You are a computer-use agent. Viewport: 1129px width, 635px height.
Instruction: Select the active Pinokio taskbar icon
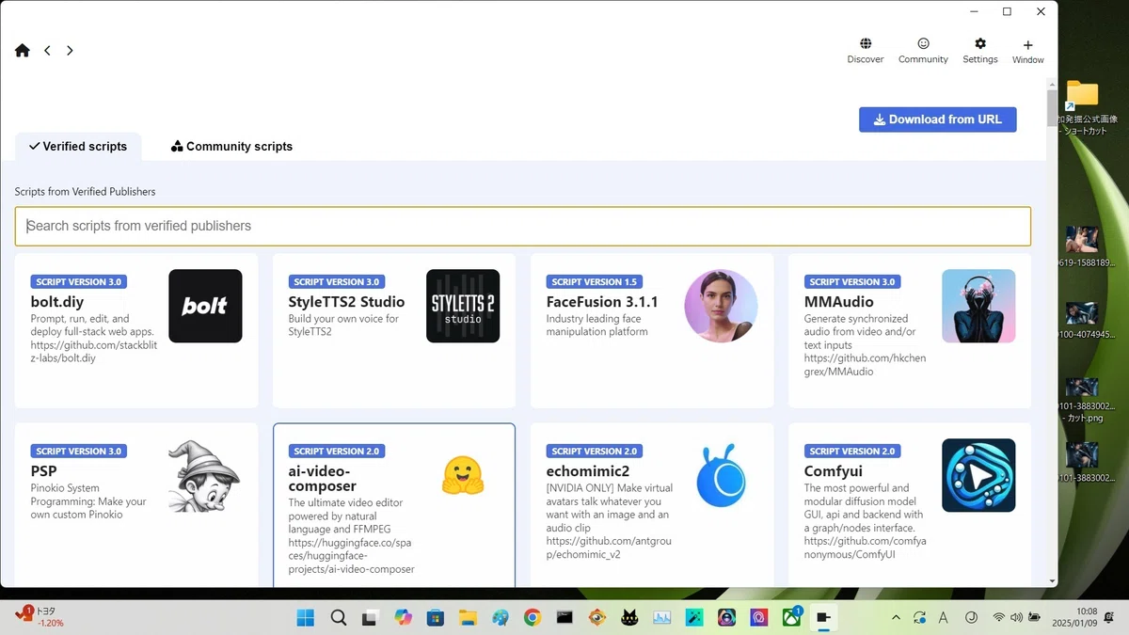click(x=823, y=618)
